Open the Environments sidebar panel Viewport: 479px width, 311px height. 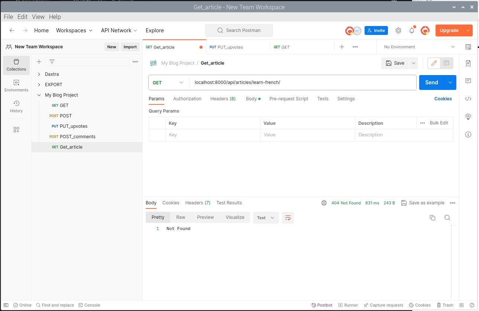pyautogui.click(x=16, y=86)
